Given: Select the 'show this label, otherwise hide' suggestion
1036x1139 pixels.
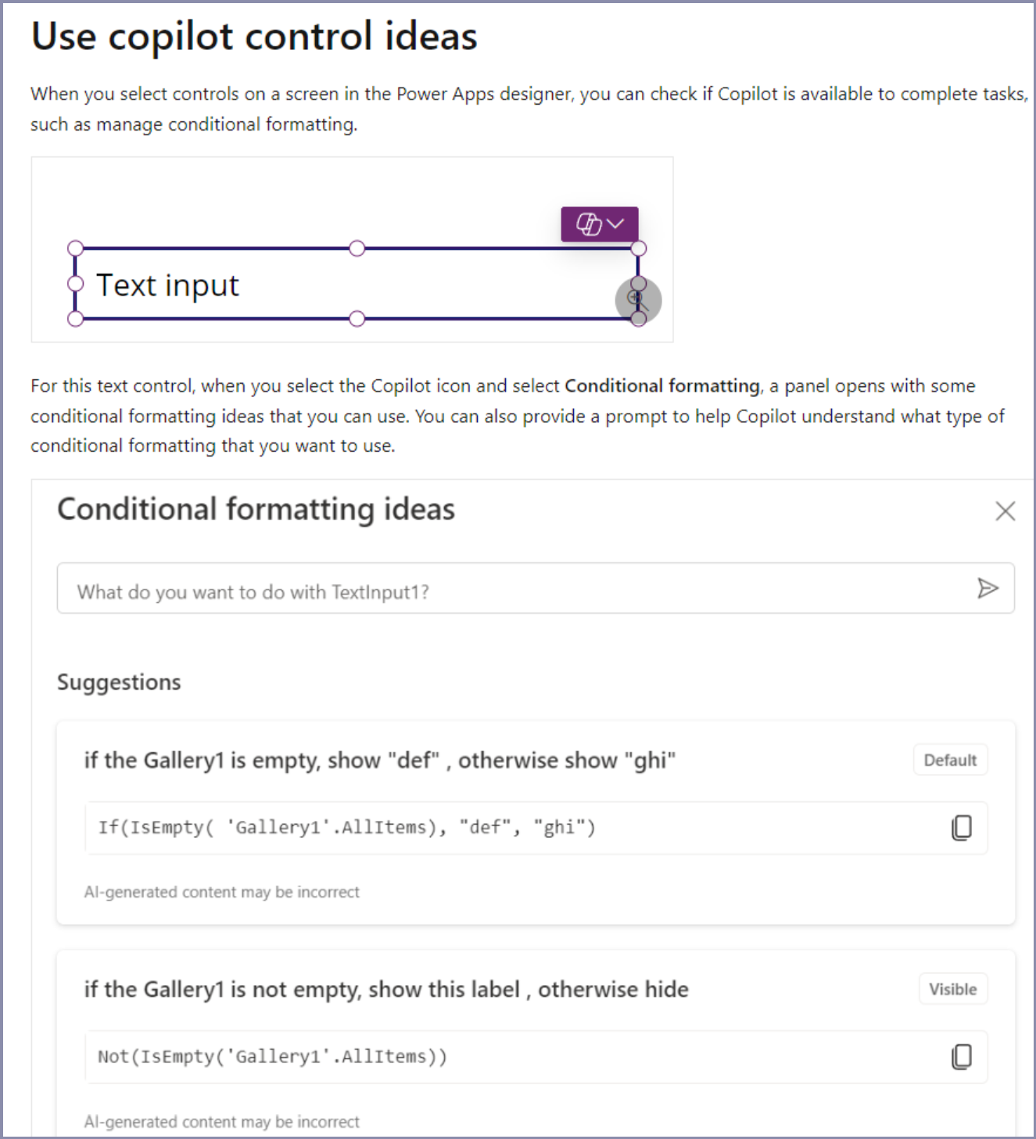Looking at the screenshot, I should coord(386,989).
